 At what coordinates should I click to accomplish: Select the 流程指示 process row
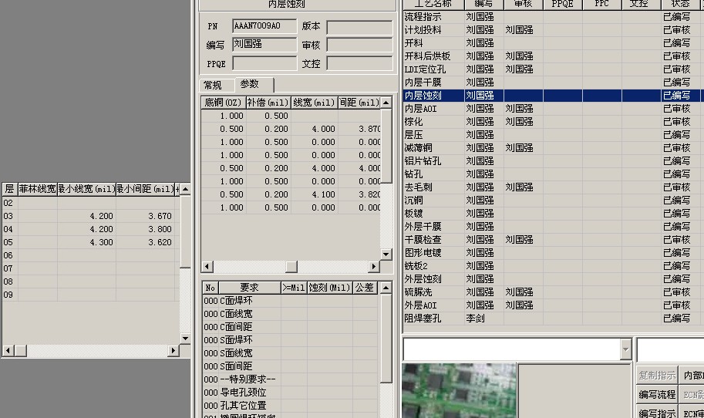554,17
